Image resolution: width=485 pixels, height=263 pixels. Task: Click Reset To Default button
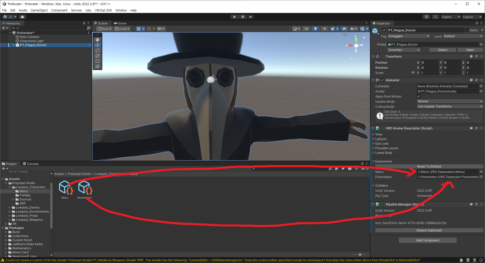429,167
